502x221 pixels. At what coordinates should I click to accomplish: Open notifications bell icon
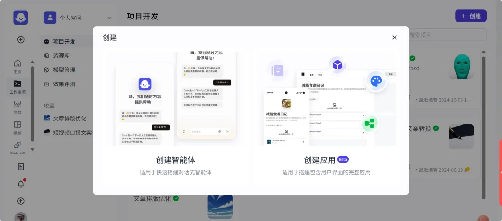(21, 183)
